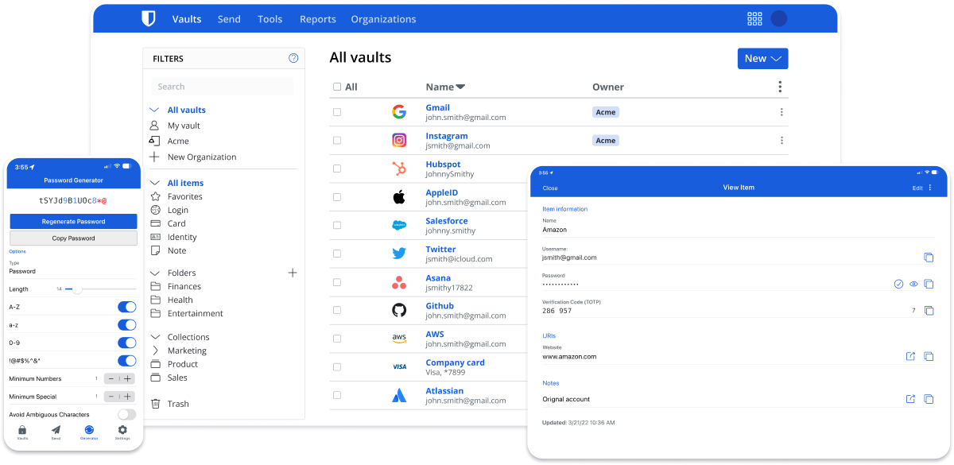Click the Bitwarden shield logo
This screenshot has height=465, width=954.
click(x=148, y=19)
